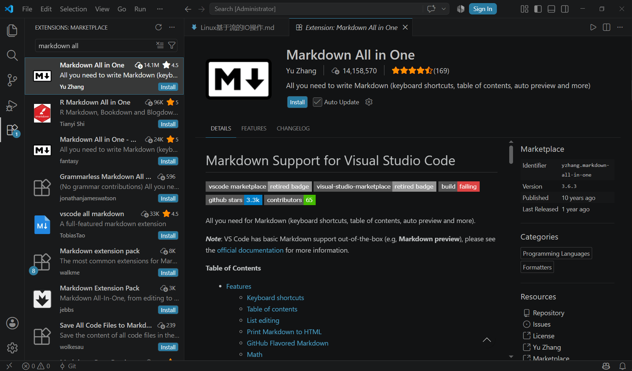The width and height of the screenshot is (632, 371).
Task: Toggle the Auto Update checkbox
Action: coord(317,102)
